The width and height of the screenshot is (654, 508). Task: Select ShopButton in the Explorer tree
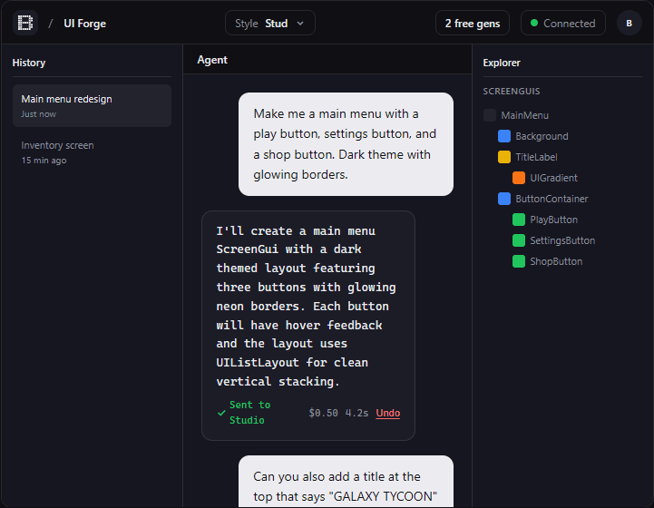coord(556,261)
